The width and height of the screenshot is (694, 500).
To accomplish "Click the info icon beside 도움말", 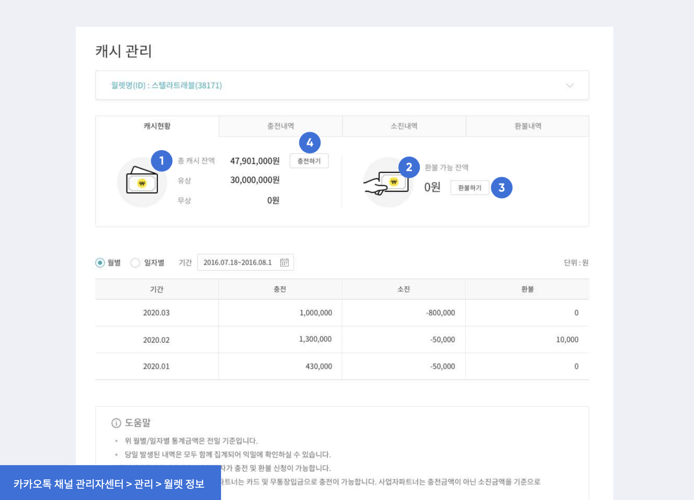I will tap(116, 423).
